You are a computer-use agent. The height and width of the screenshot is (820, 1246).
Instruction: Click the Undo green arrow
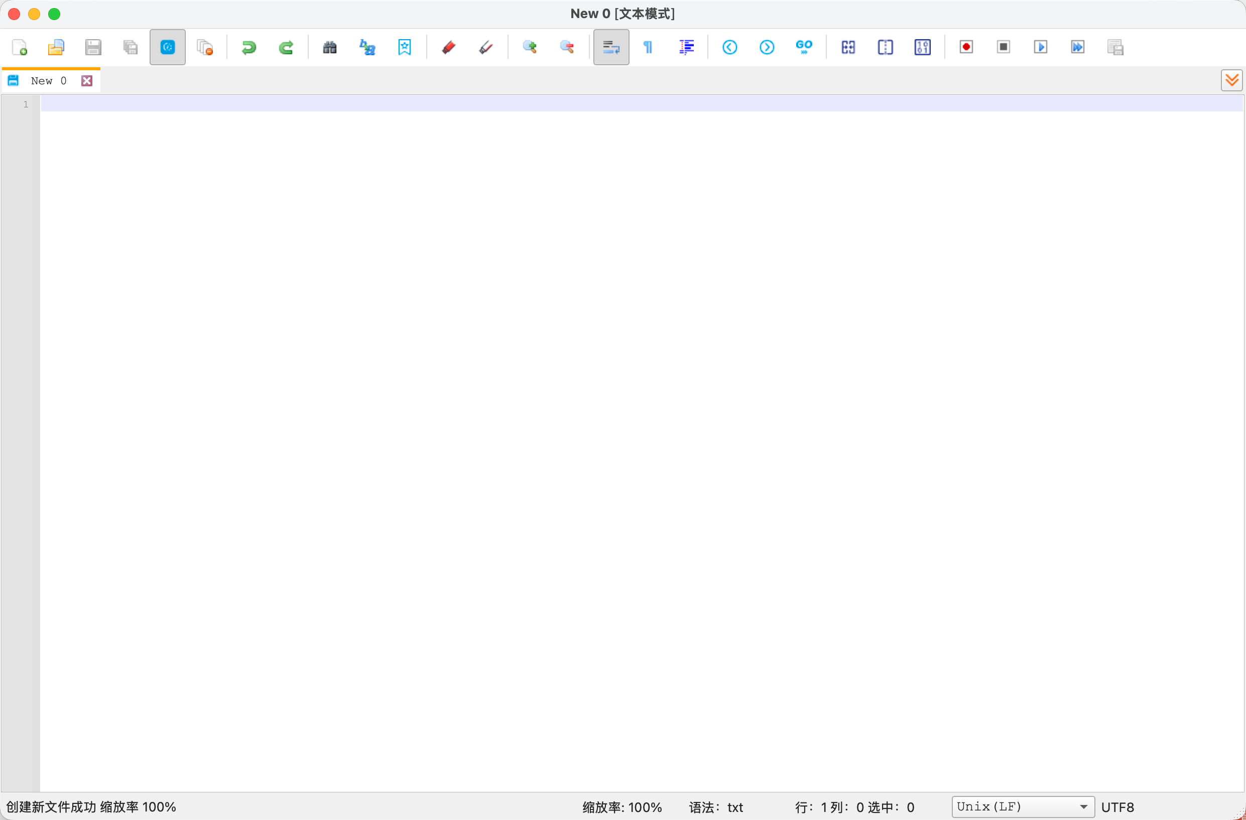point(248,47)
